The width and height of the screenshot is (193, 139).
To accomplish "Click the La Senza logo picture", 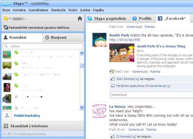I will tap(99, 111).
